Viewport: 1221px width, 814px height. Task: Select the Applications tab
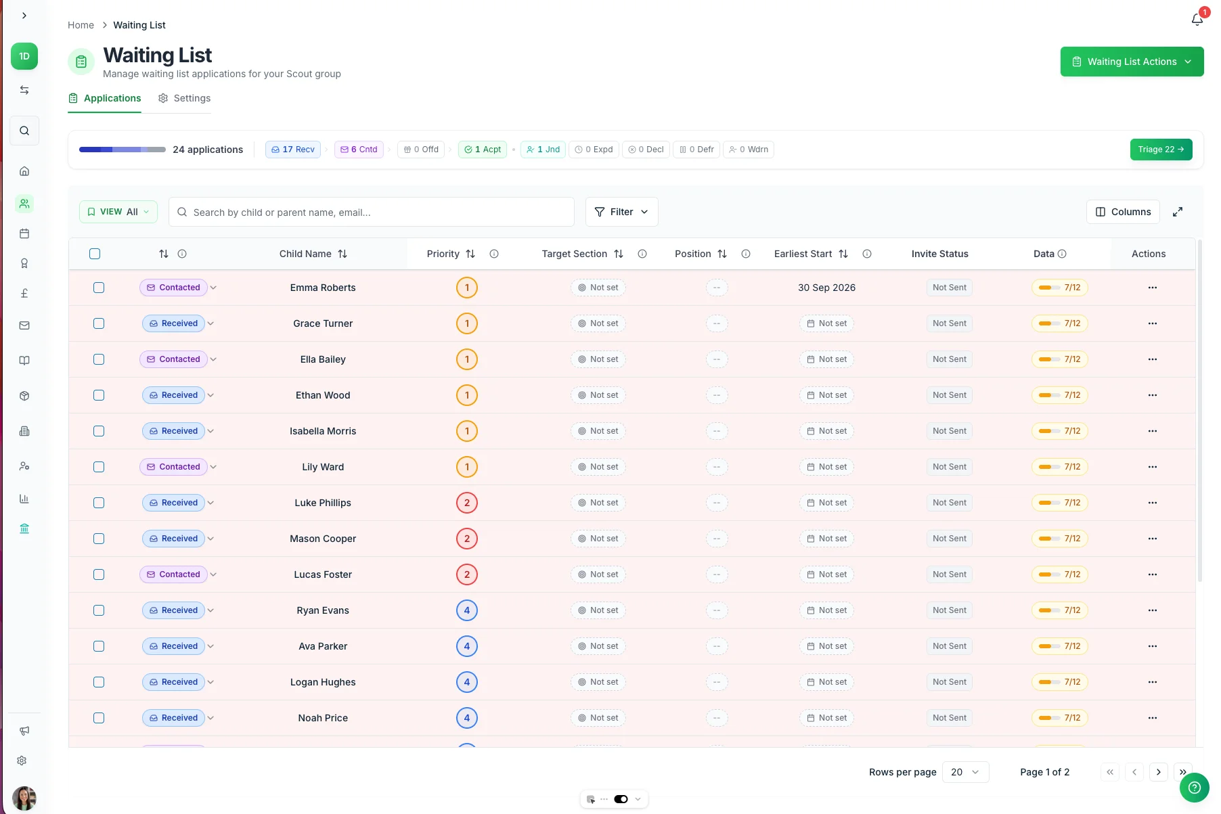tap(105, 98)
